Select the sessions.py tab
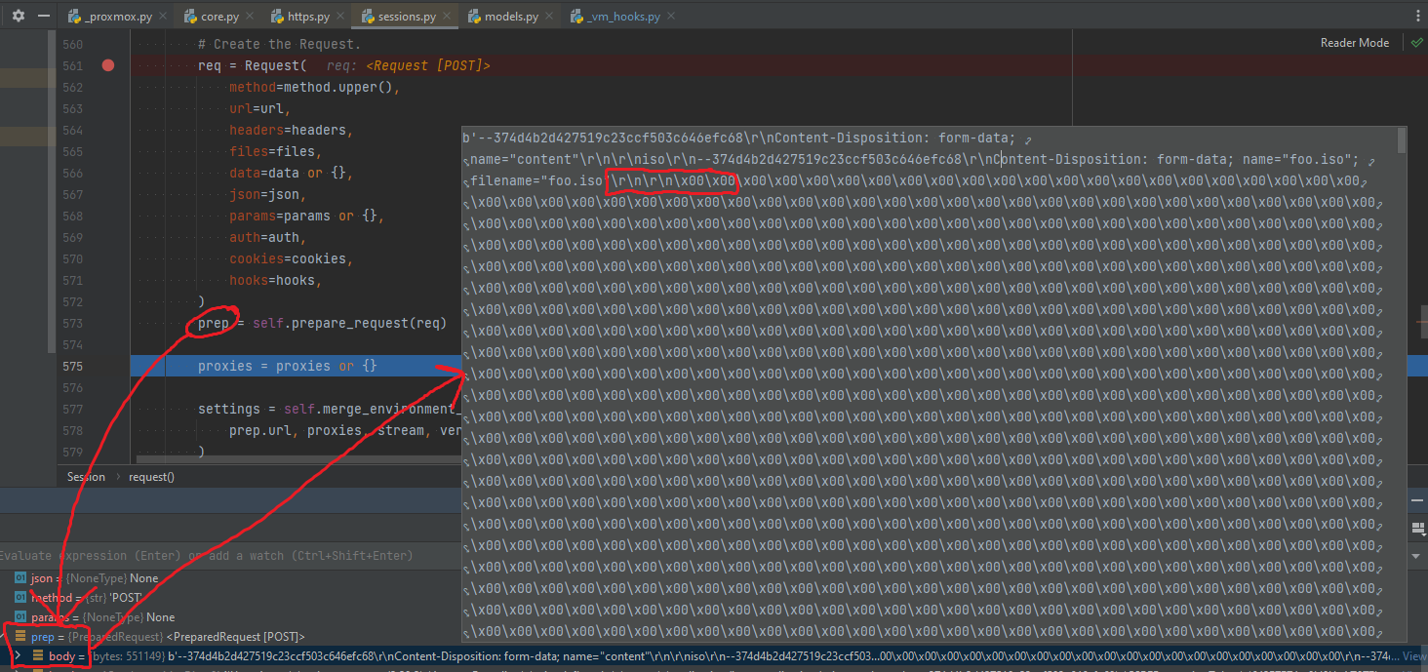 (x=407, y=17)
